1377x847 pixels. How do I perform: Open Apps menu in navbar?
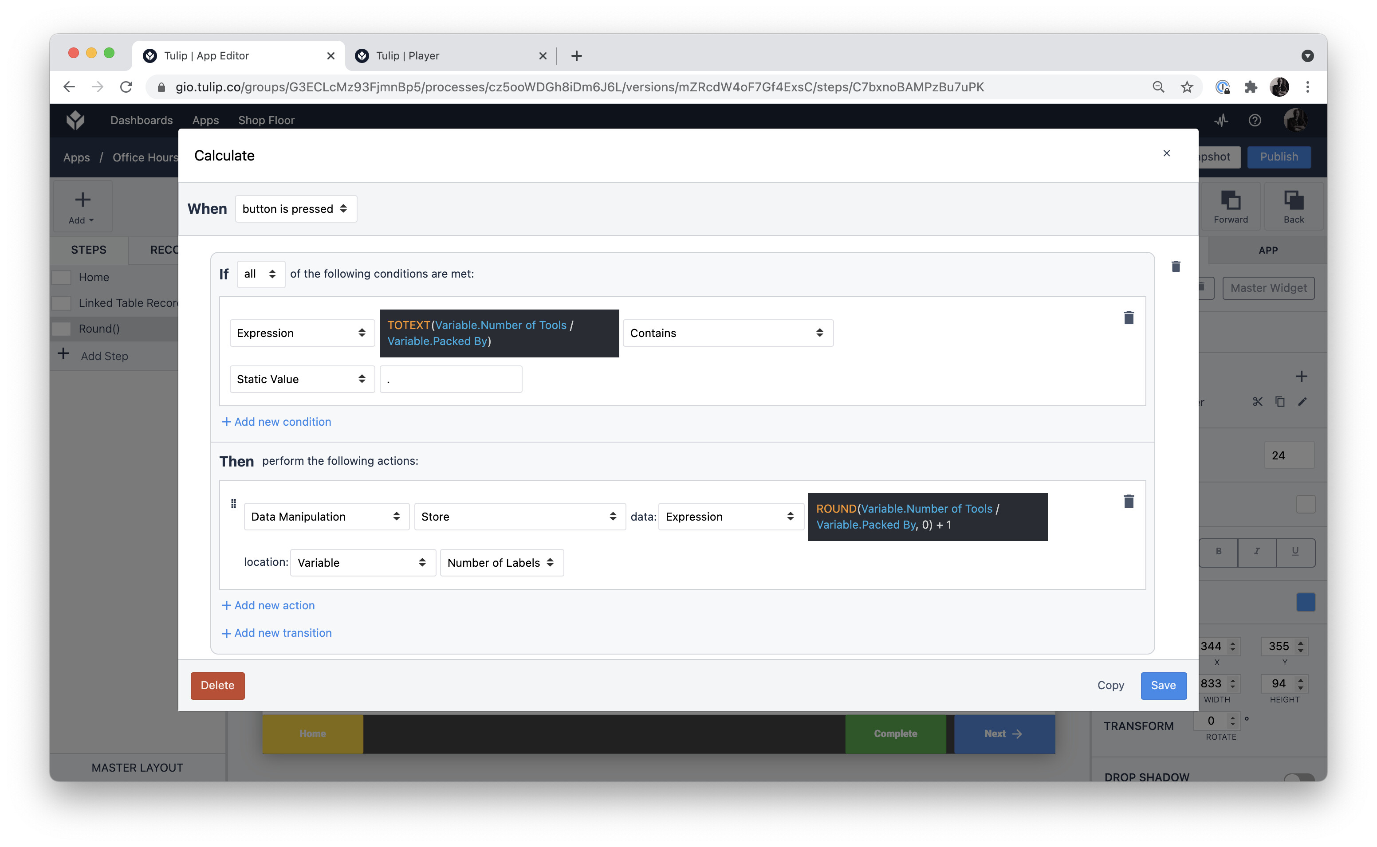205,121
